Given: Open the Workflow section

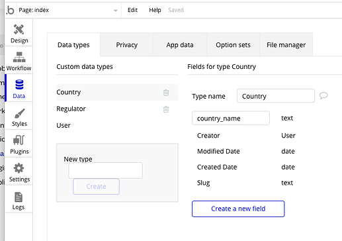Looking at the screenshot, I should tap(19, 62).
